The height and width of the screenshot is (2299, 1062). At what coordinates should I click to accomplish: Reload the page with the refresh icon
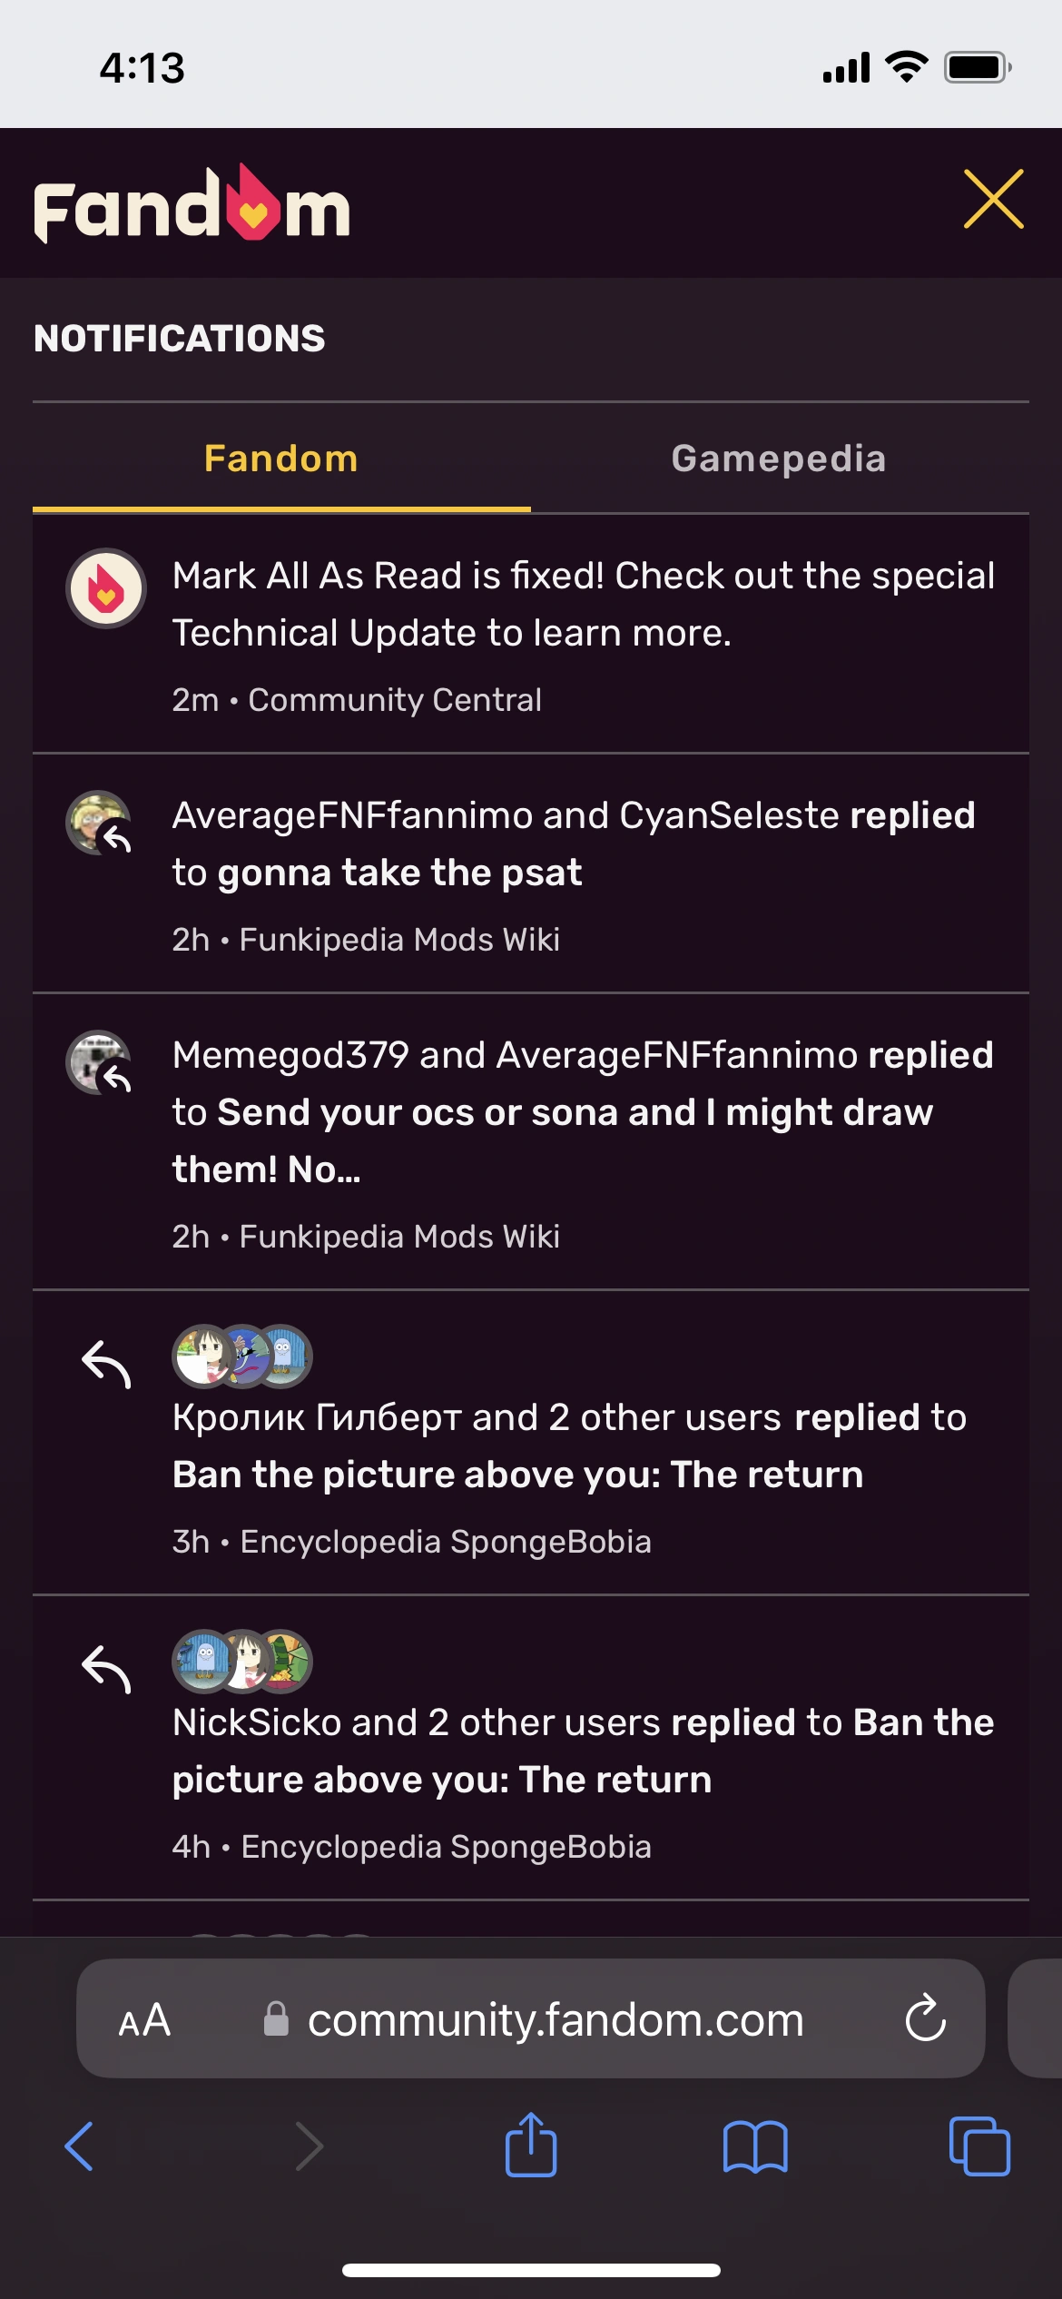click(x=925, y=2018)
